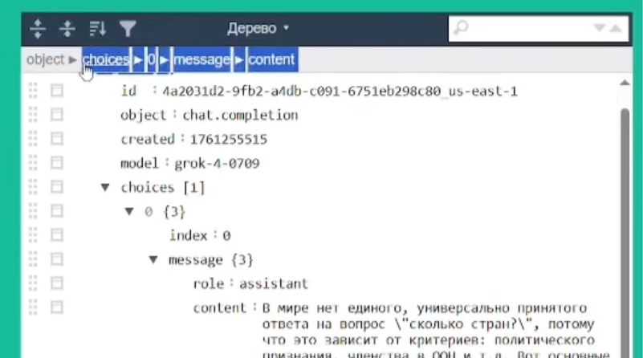Open the filter funnel tool
Image resolution: width=643 pixels, height=358 pixels.
pos(127,29)
